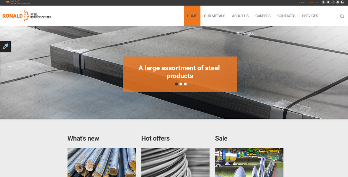Select the second slider dot
This screenshot has width=348, height=177.
181,84
